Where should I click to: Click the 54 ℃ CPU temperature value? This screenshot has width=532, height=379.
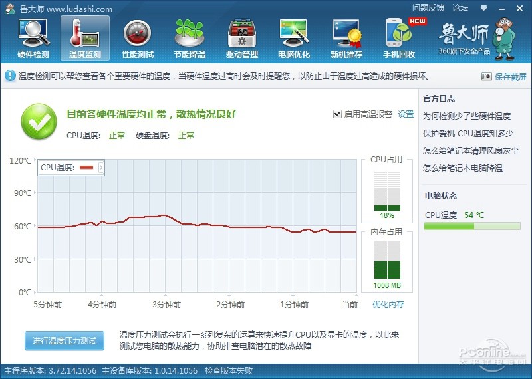pyautogui.click(x=474, y=215)
